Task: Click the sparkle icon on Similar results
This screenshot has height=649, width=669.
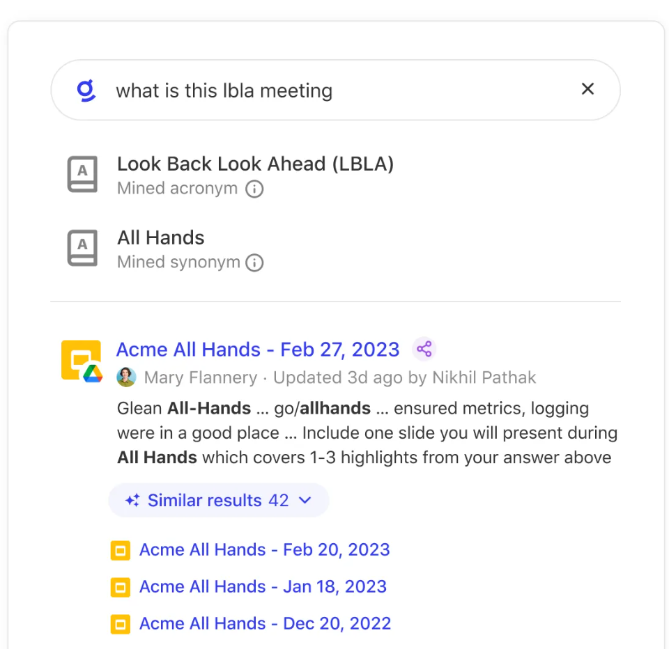Action: tap(132, 500)
